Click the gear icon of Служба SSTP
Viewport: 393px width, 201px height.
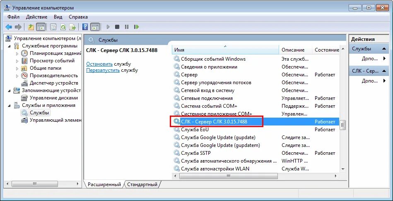(x=177, y=153)
